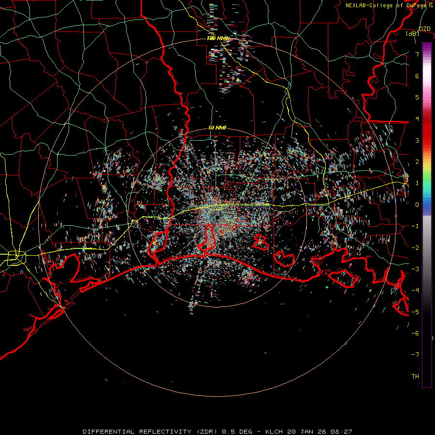Click the 3 value on the color scale
The image size is (435, 435).
pyautogui.click(x=417, y=140)
